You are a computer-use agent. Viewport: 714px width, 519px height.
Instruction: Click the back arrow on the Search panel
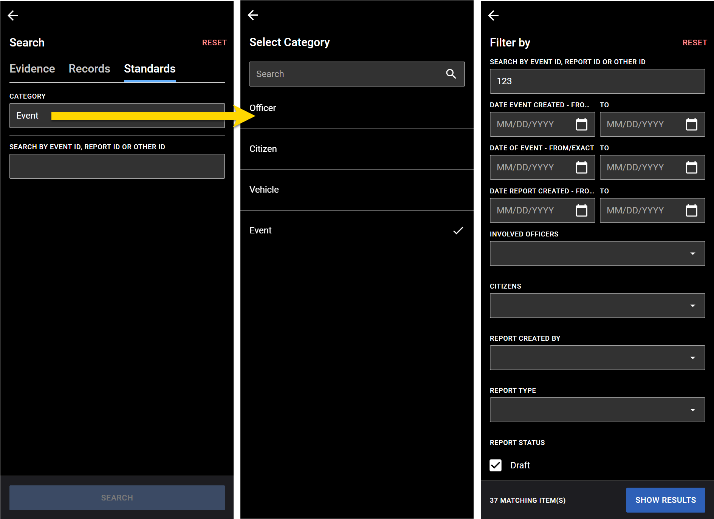[13, 15]
